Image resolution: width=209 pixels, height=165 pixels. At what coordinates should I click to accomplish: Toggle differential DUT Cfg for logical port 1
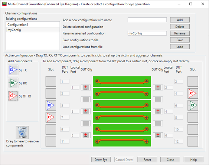point(86,88)
